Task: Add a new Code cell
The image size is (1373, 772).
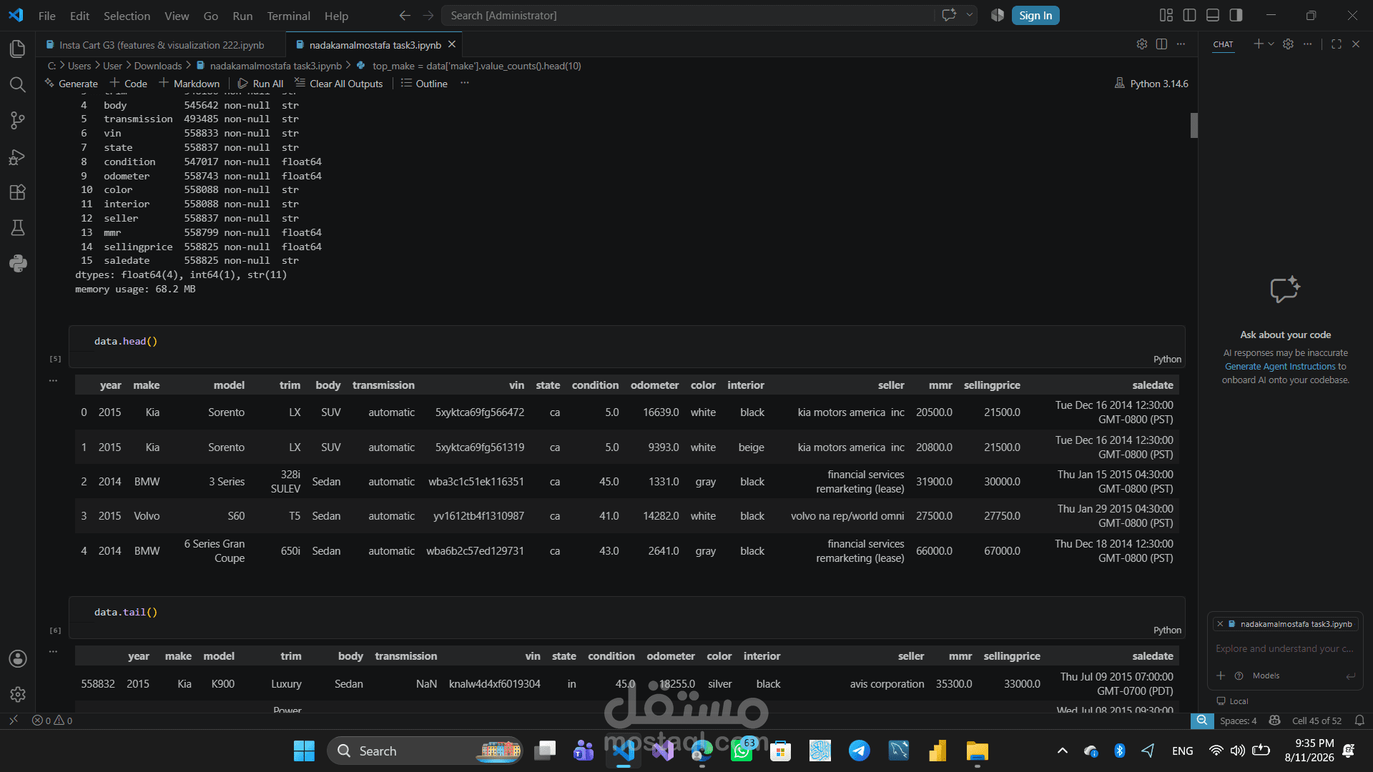Action: 129,84
